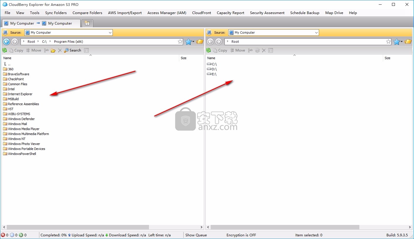Click Move in the left pane toolbar

[33, 50]
